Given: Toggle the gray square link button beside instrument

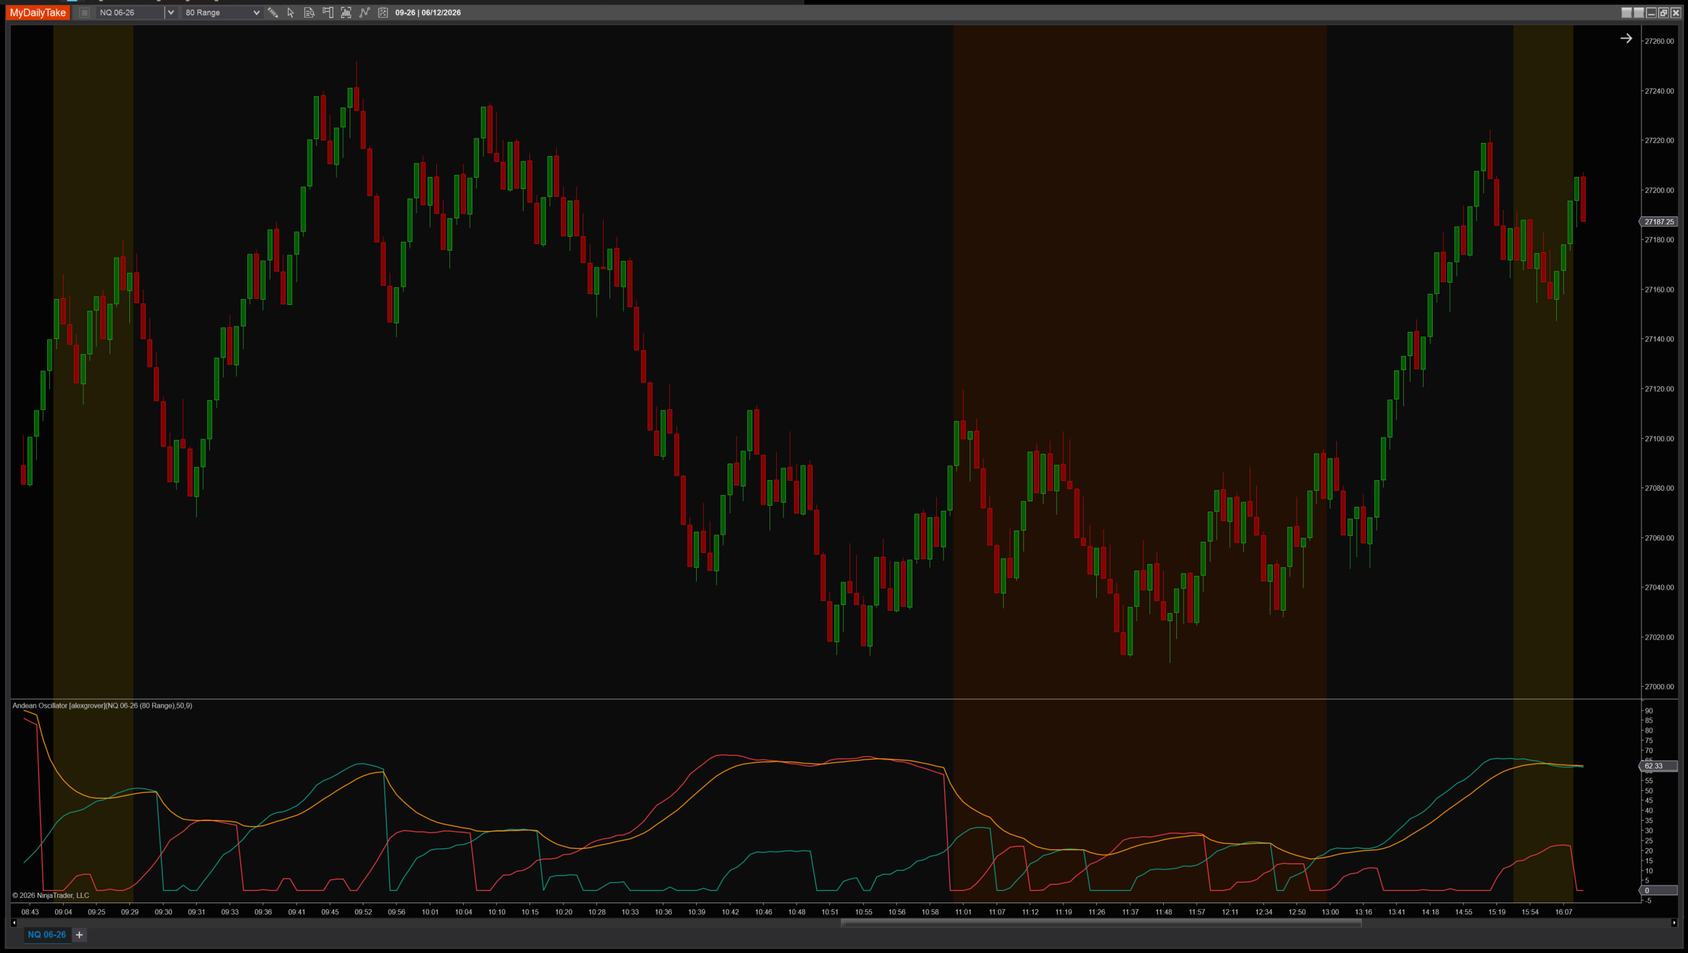Looking at the screenshot, I should (x=84, y=12).
